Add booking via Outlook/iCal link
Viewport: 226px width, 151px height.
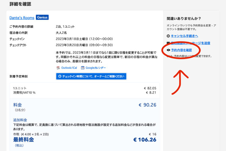coord(69,68)
